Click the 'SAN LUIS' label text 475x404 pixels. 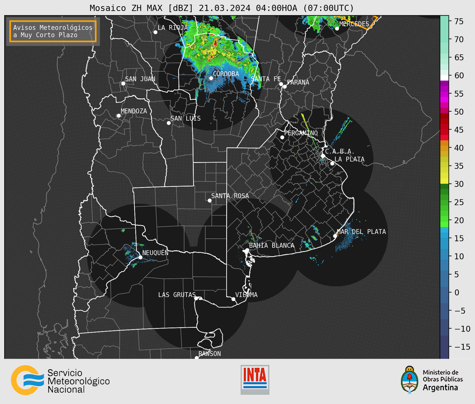186,119
